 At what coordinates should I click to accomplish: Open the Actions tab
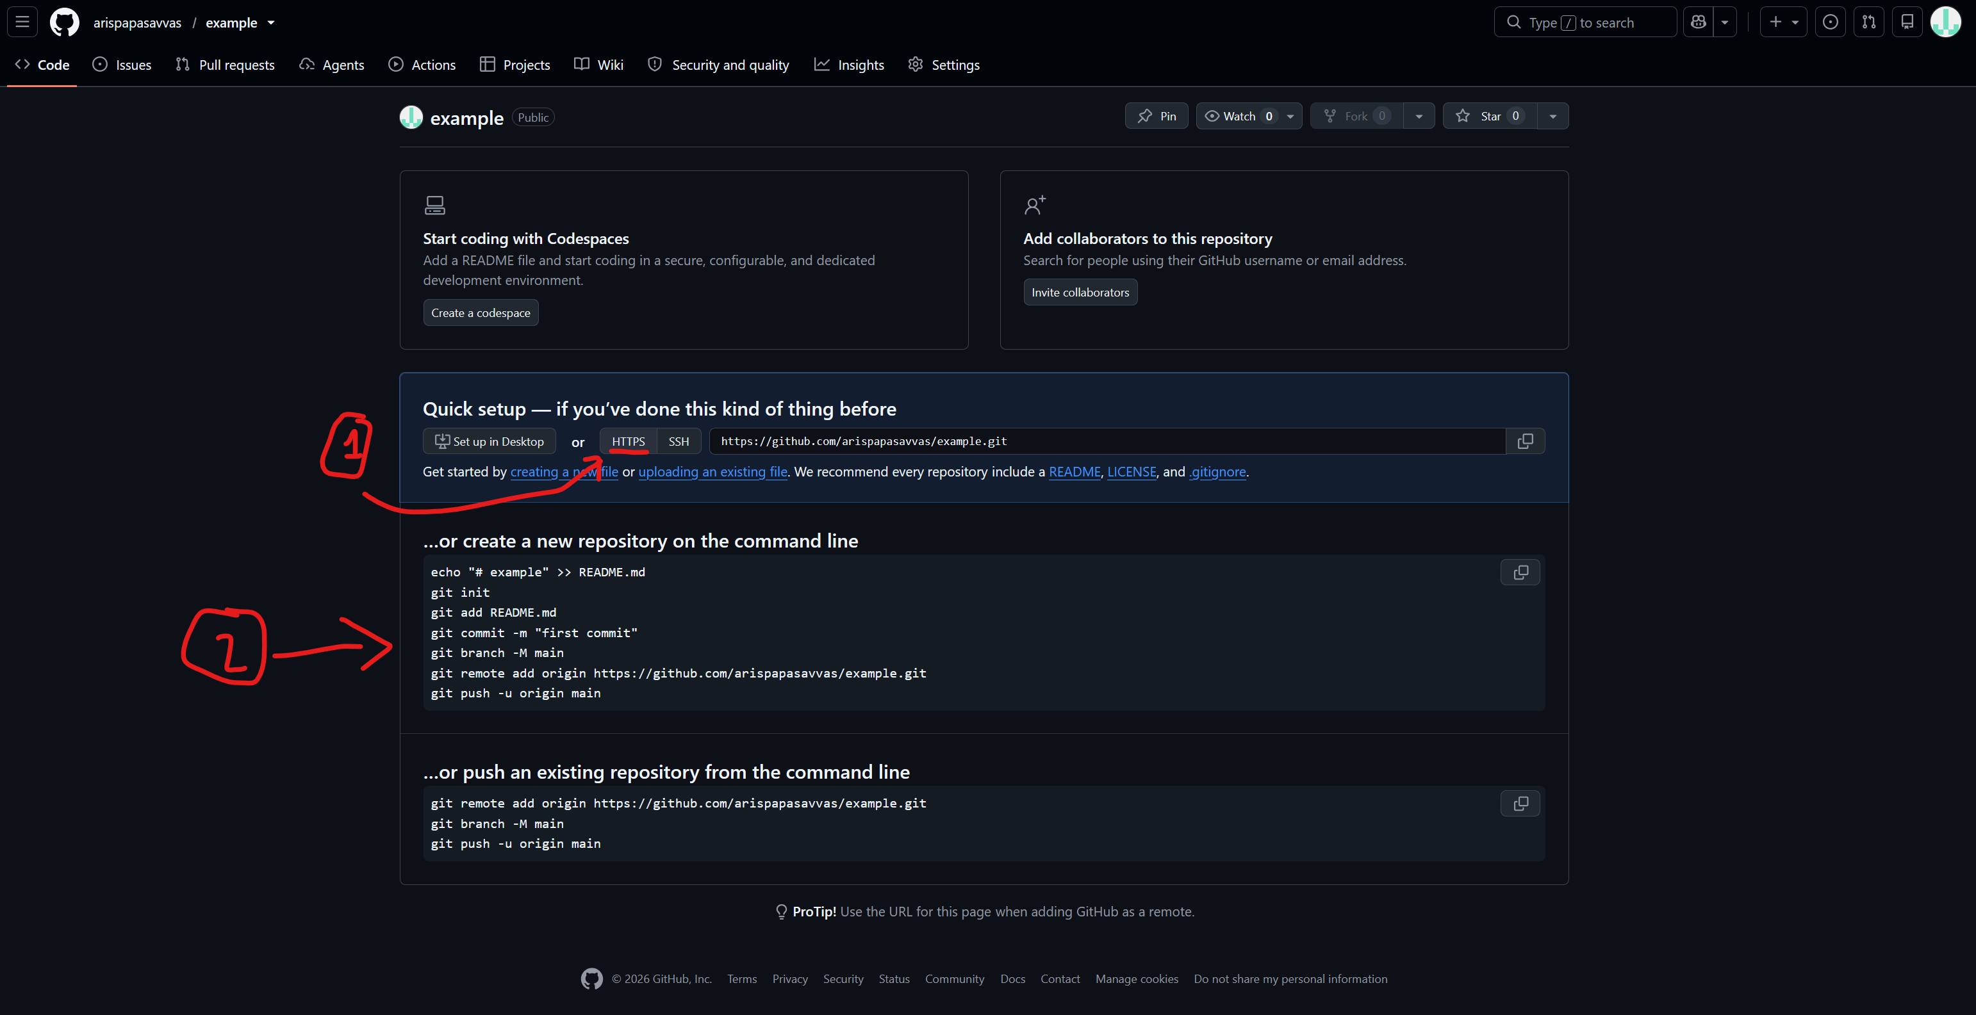click(422, 65)
